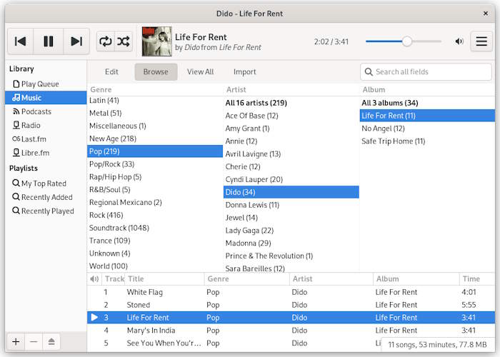Click the eject device button
500x357 pixels.
point(51,342)
